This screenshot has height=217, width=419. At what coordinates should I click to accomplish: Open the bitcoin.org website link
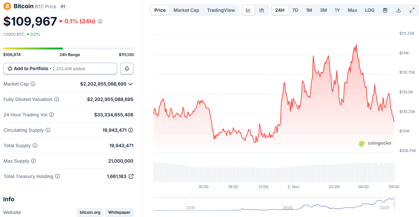[x=90, y=212]
